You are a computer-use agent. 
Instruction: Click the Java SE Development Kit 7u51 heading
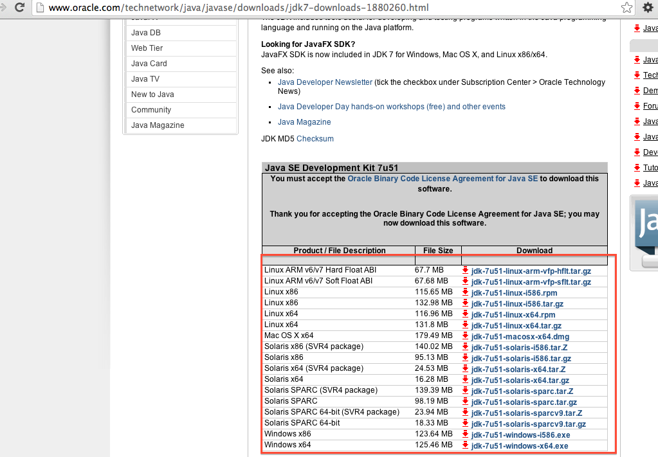click(331, 168)
